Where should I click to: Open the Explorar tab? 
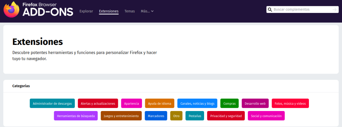(x=86, y=11)
